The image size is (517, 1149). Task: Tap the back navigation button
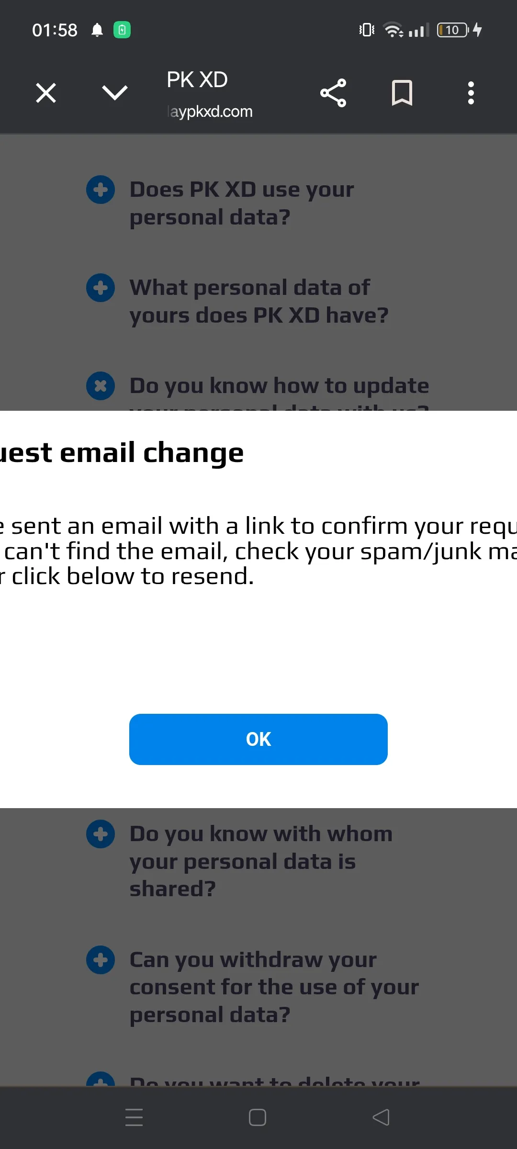pyautogui.click(x=381, y=1117)
